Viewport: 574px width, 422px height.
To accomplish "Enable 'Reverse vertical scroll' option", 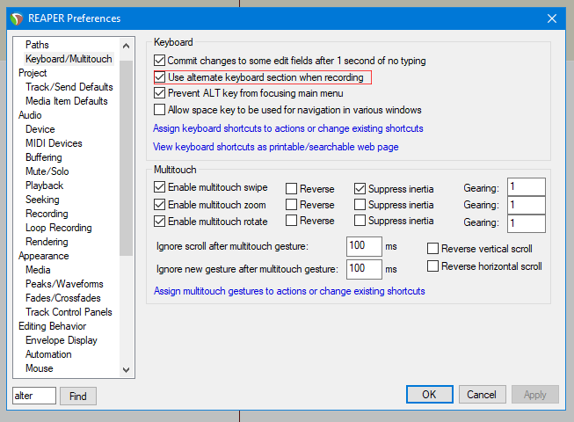I will tap(432, 249).
